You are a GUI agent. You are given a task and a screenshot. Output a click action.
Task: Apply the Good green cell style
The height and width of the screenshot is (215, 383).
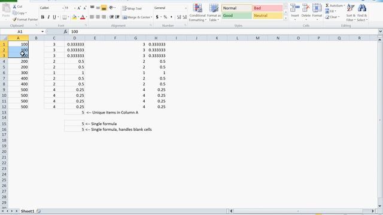pos(237,16)
